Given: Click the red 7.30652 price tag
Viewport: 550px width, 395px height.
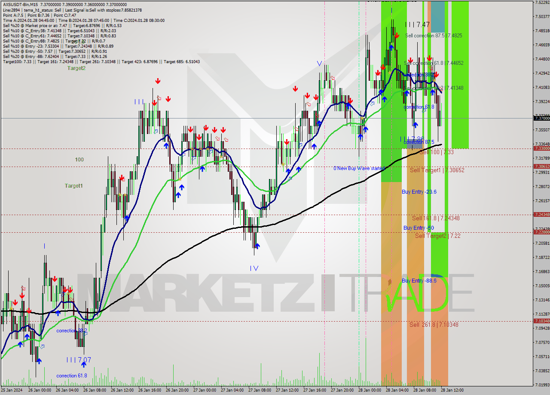Looking at the screenshot, I should (541, 166).
